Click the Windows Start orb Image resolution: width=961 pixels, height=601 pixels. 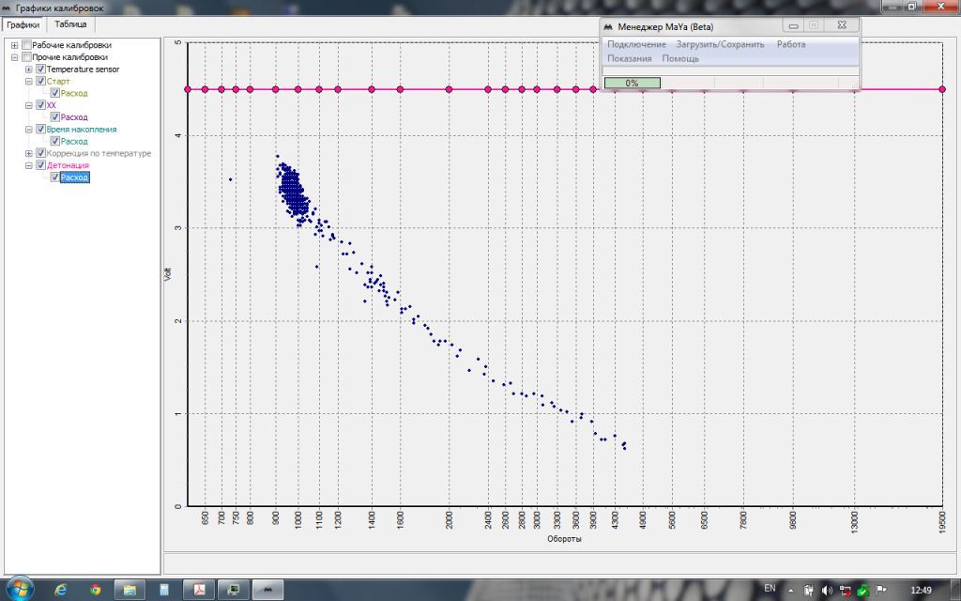[20, 589]
